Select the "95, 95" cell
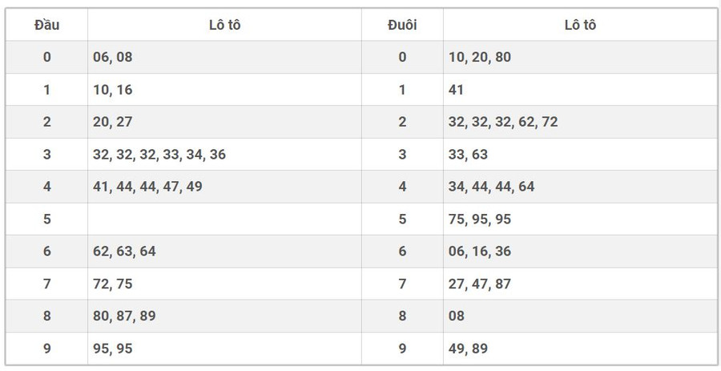The width and height of the screenshot is (721, 371). point(113,349)
